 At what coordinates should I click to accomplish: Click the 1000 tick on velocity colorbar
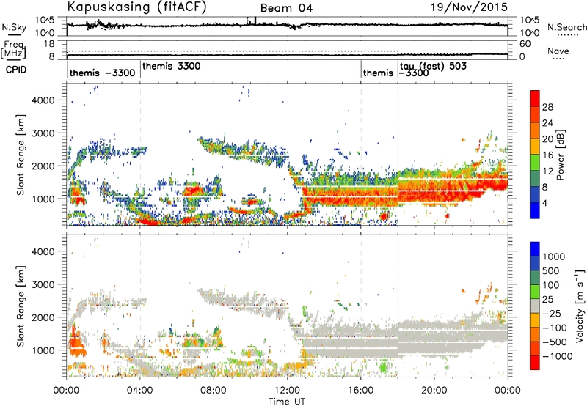(x=554, y=256)
